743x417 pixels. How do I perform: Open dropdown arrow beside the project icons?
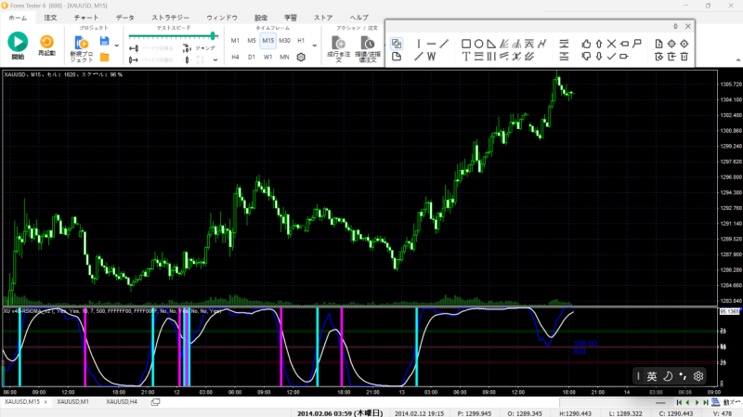[x=117, y=45]
